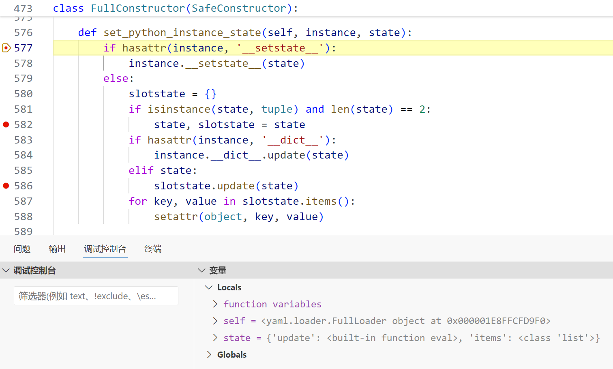
Task: Click the setattr call on line 588
Action: click(176, 217)
